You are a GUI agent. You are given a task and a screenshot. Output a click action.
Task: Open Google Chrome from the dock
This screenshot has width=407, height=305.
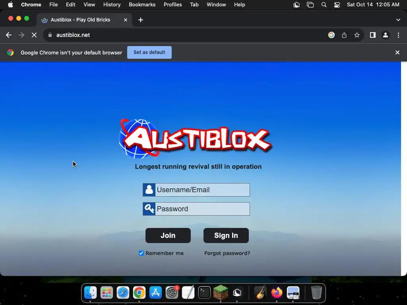(x=139, y=293)
